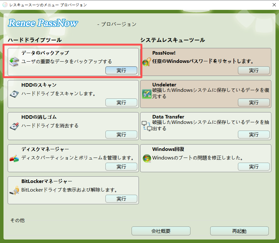Run Undeleter with its 実行 button
Image resolution: width=279 pixels, height=243 pixels.
(254, 102)
